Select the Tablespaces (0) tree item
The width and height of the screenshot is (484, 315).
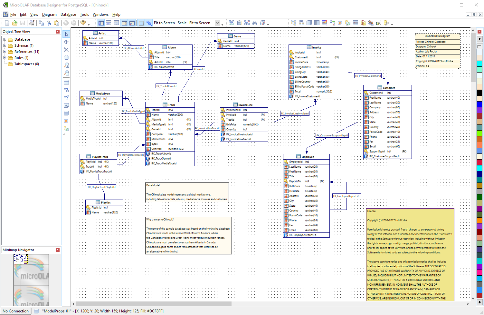point(27,64)
